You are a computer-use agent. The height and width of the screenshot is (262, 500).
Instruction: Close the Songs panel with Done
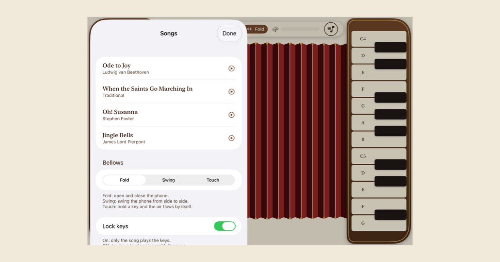(229, 33)
